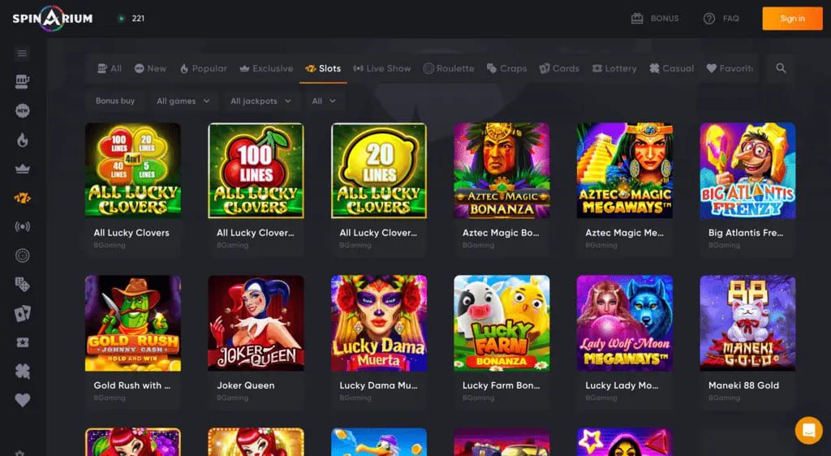The height and width of the screenshot is (456, 831).
Task: Open the hamburger menu in the sidebar
Action: pos(22,53)
